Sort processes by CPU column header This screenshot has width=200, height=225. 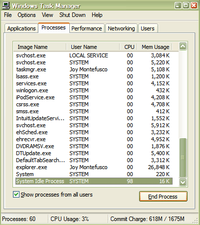(128, 47)
